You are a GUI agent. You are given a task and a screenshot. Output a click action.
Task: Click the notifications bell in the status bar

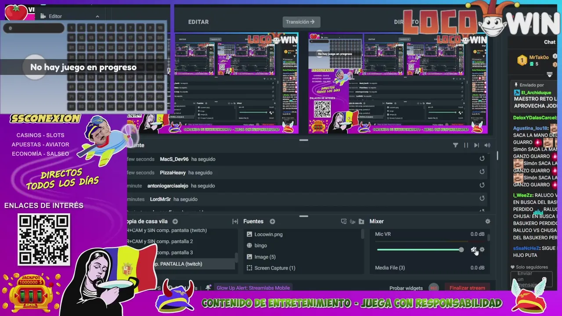(x=209, y=288)
